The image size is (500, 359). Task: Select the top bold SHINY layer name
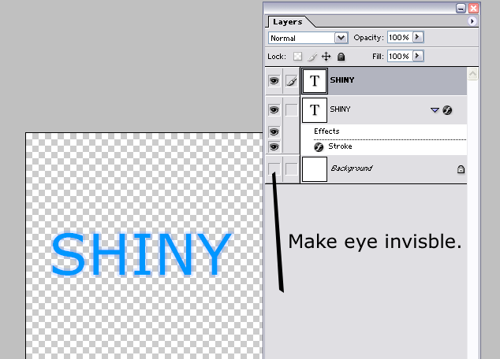(x=342, y=80)
